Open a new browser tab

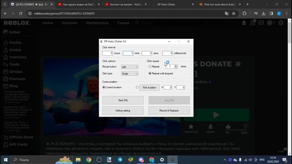tap(247, 4)
